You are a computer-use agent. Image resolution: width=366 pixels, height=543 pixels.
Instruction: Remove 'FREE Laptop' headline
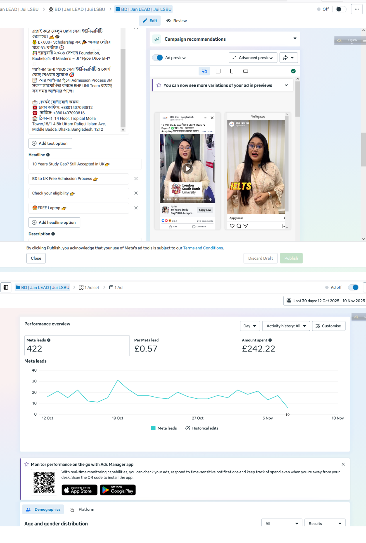pyautogui.click(x=136, y=208)
